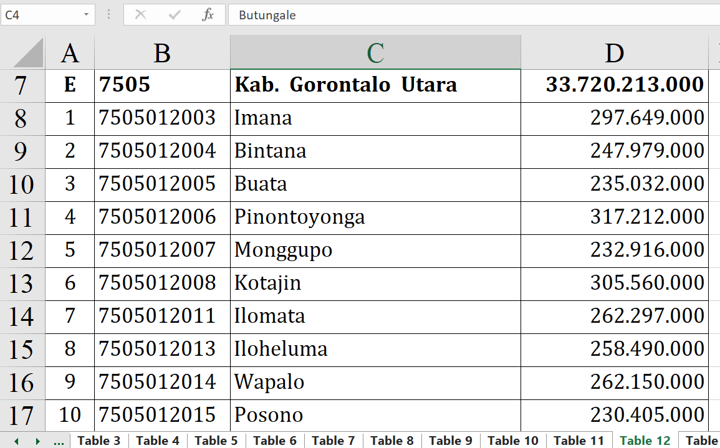The height and width of the screenshot is (448, 720).
Task: Click the ellipsis for hidden sheet tabs
Action: tap(59, 441)
